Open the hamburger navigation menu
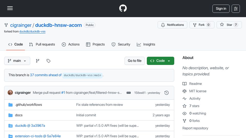Screen dimensions: 246x138 (10, 8)
